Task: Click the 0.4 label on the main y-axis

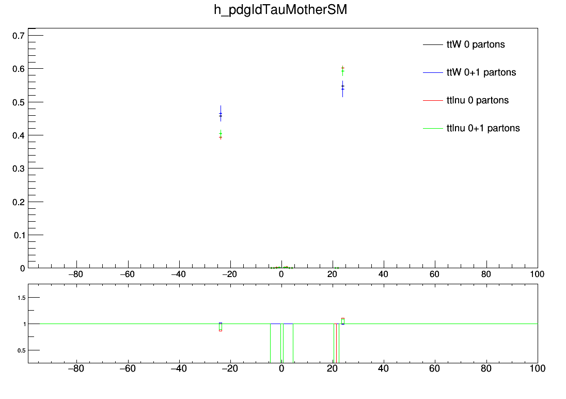Action: click(x=19, y=135)
